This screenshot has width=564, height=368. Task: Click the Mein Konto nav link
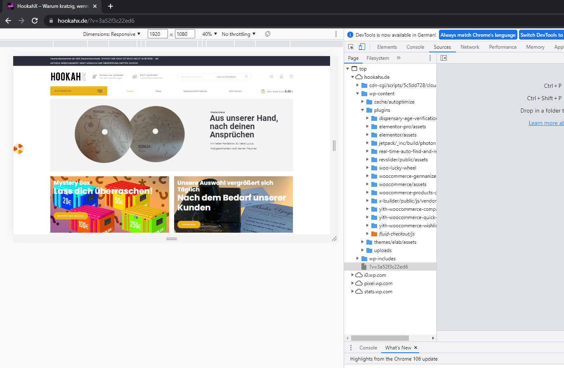(x=235, y=91)
